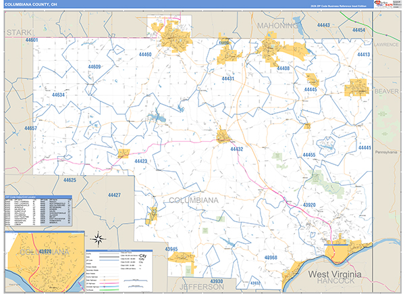Click the BEAVER county label
Viewport: 405px width, 294px height.
[387, 90]
